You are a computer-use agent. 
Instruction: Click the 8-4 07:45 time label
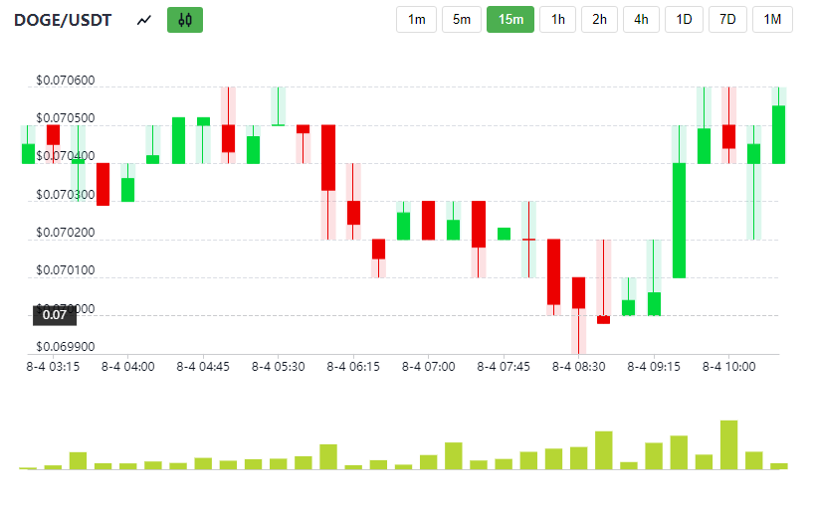tap(504, 367)
